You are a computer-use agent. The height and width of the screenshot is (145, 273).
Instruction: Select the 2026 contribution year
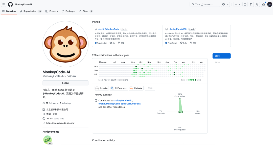point(221,56)
